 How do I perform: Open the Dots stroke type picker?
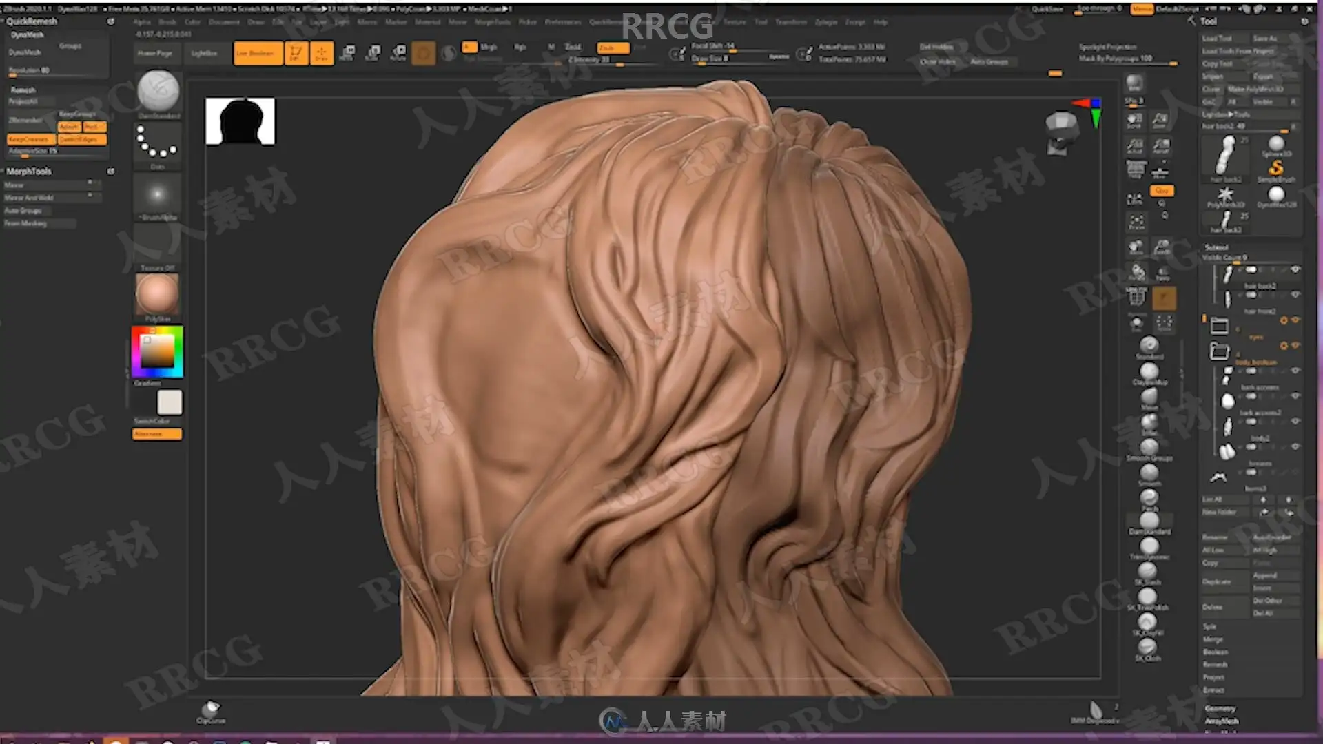(157, 146)
